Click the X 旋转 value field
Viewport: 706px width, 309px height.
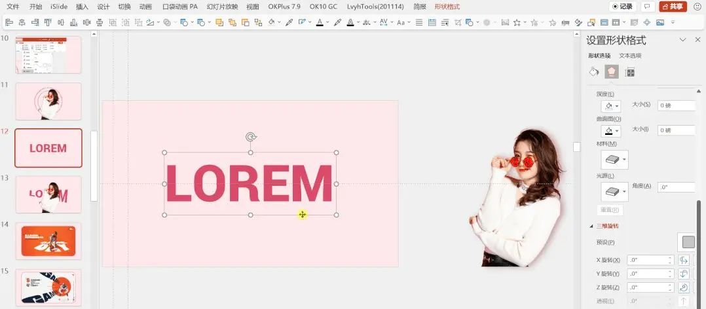[650, 260]
